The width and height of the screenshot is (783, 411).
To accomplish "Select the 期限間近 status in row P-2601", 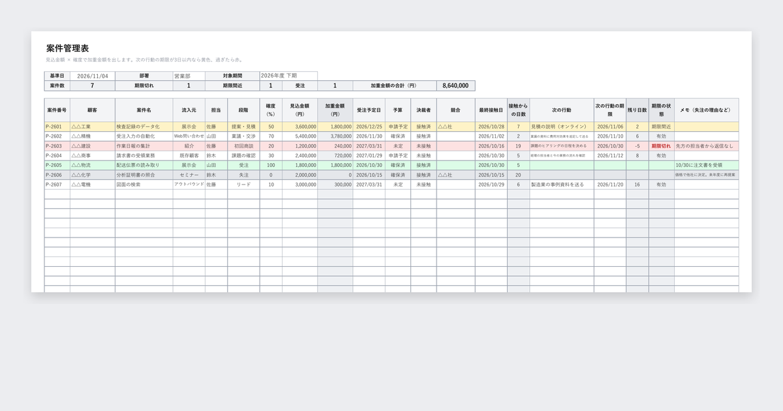I will click(661, 127).
